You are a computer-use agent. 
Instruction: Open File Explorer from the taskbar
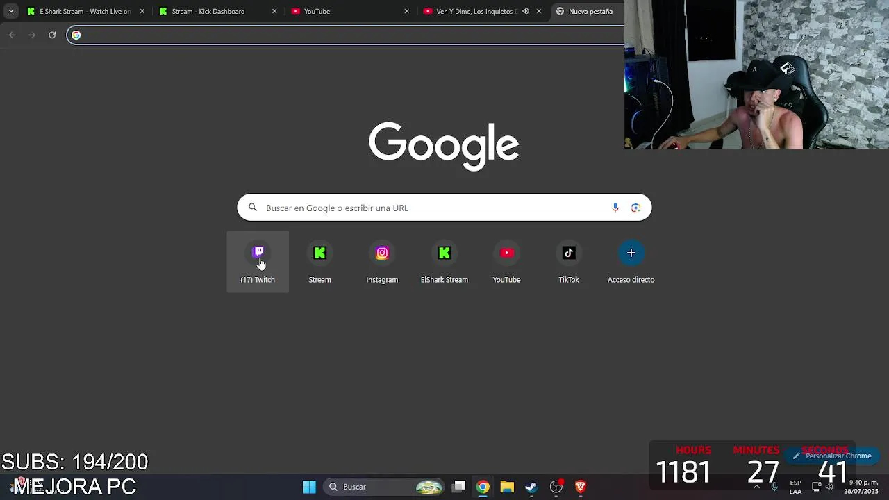(507, 487)
